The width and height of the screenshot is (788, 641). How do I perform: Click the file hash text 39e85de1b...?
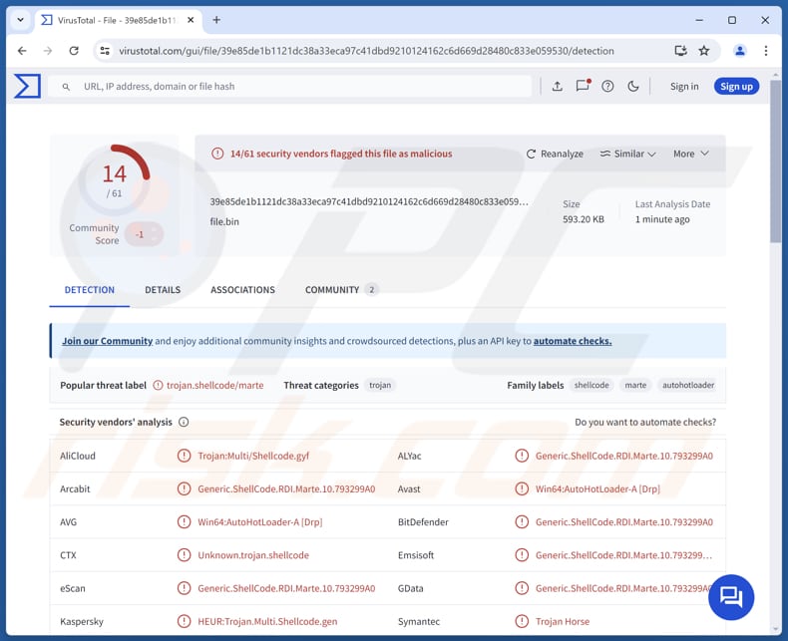[369, 201]
